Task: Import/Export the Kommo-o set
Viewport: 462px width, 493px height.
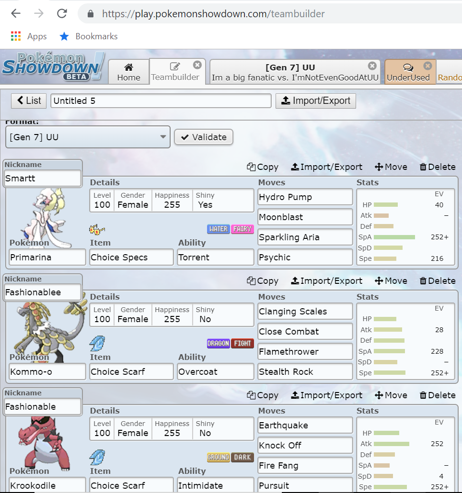Action: pyautogui.click(x=326, y=281)
